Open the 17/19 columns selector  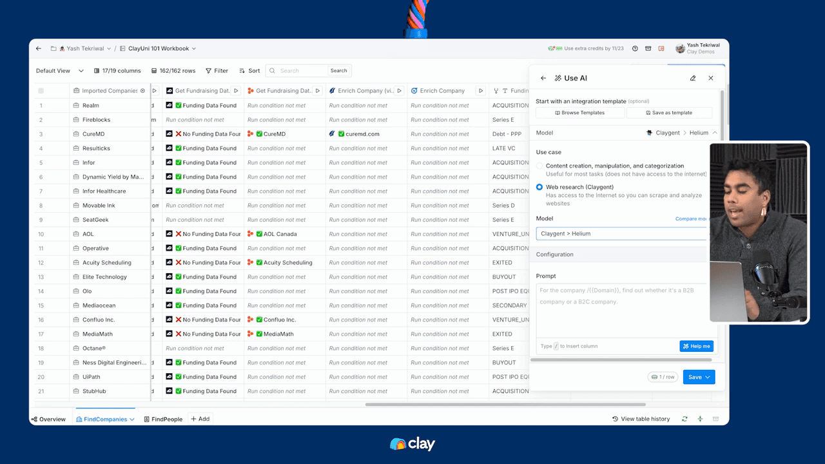117,71
